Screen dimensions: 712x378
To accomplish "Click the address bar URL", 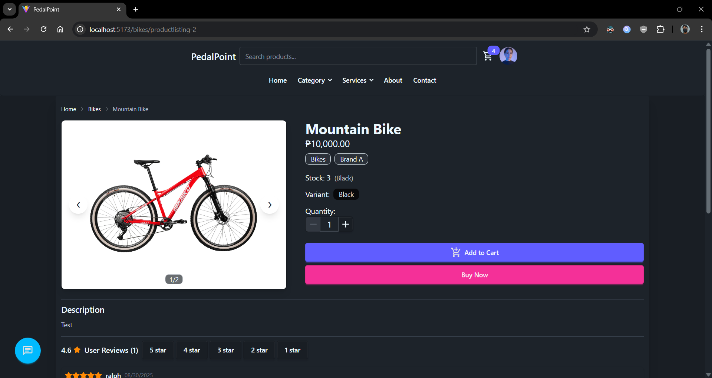I will (143, 29).
